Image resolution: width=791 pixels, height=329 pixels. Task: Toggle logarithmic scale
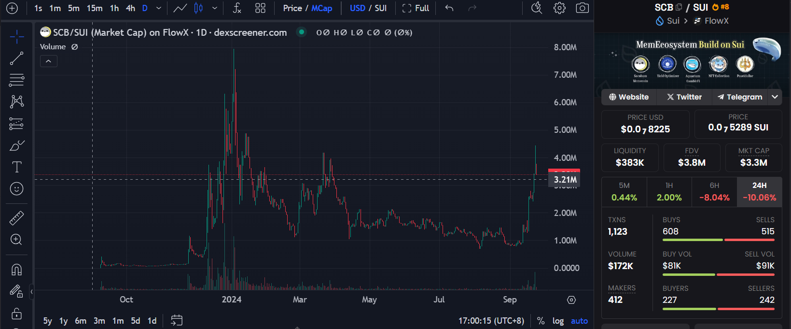(558, 321)
